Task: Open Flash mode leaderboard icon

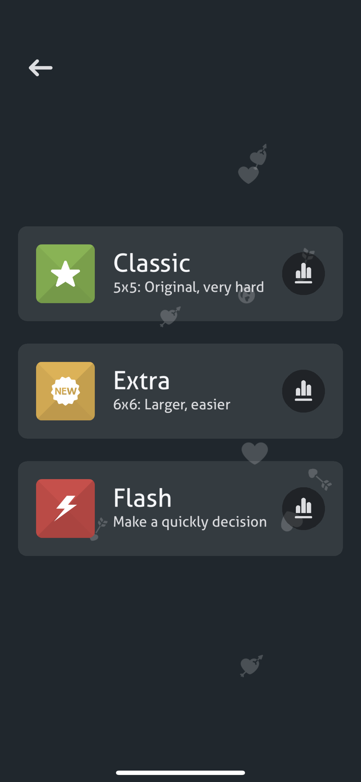Action: point(303,508)
